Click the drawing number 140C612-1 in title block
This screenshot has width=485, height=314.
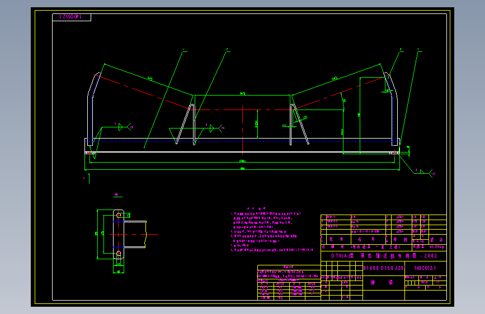click(425, 268)
